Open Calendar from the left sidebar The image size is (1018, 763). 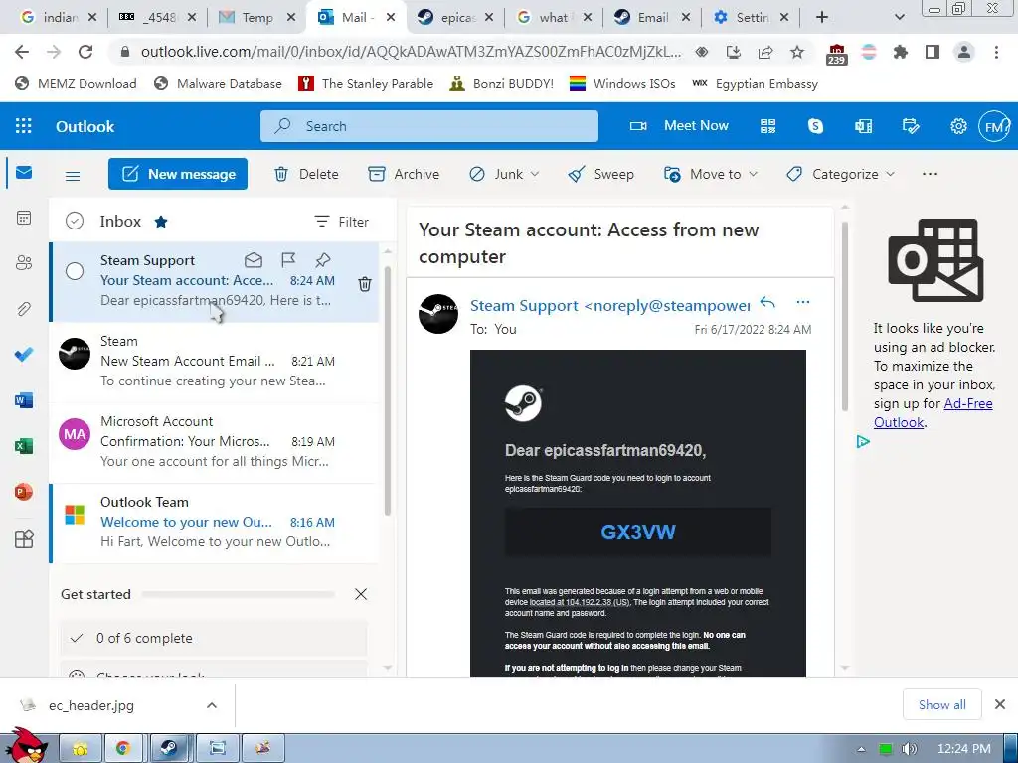click(24, 218)
